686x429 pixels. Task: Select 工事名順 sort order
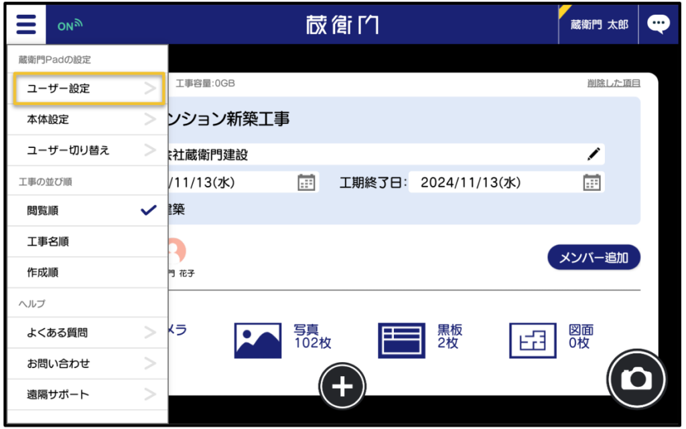click(87, 242)
